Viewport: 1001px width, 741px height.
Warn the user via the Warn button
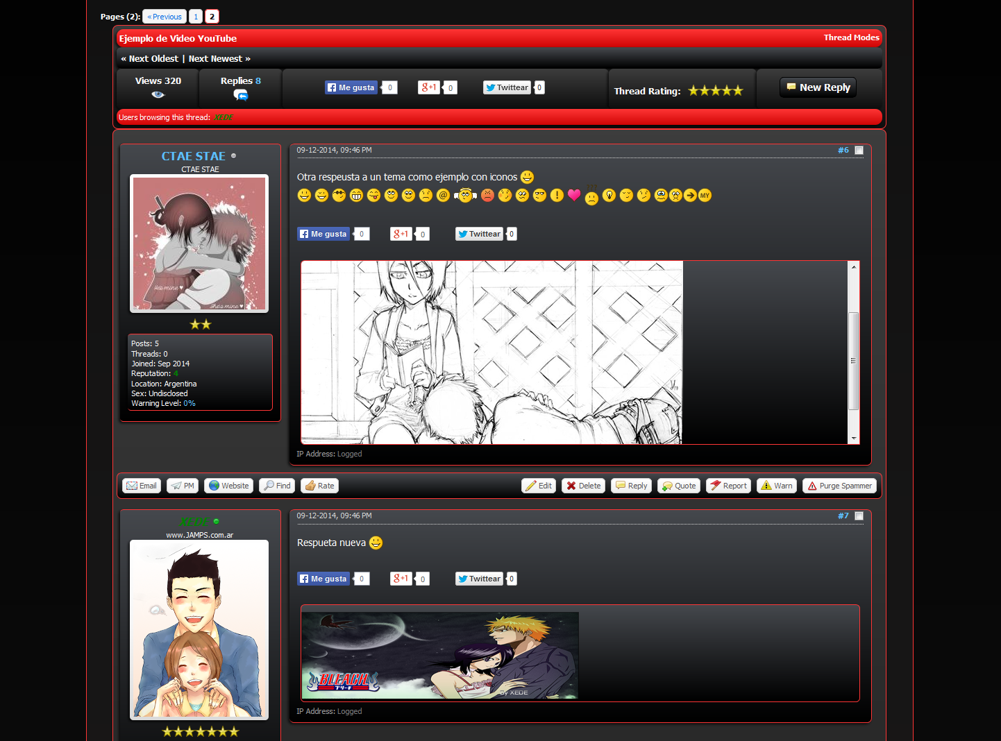click(777, 486)
